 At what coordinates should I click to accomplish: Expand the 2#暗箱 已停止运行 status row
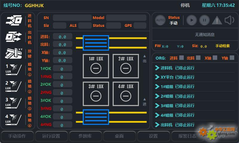195,96
